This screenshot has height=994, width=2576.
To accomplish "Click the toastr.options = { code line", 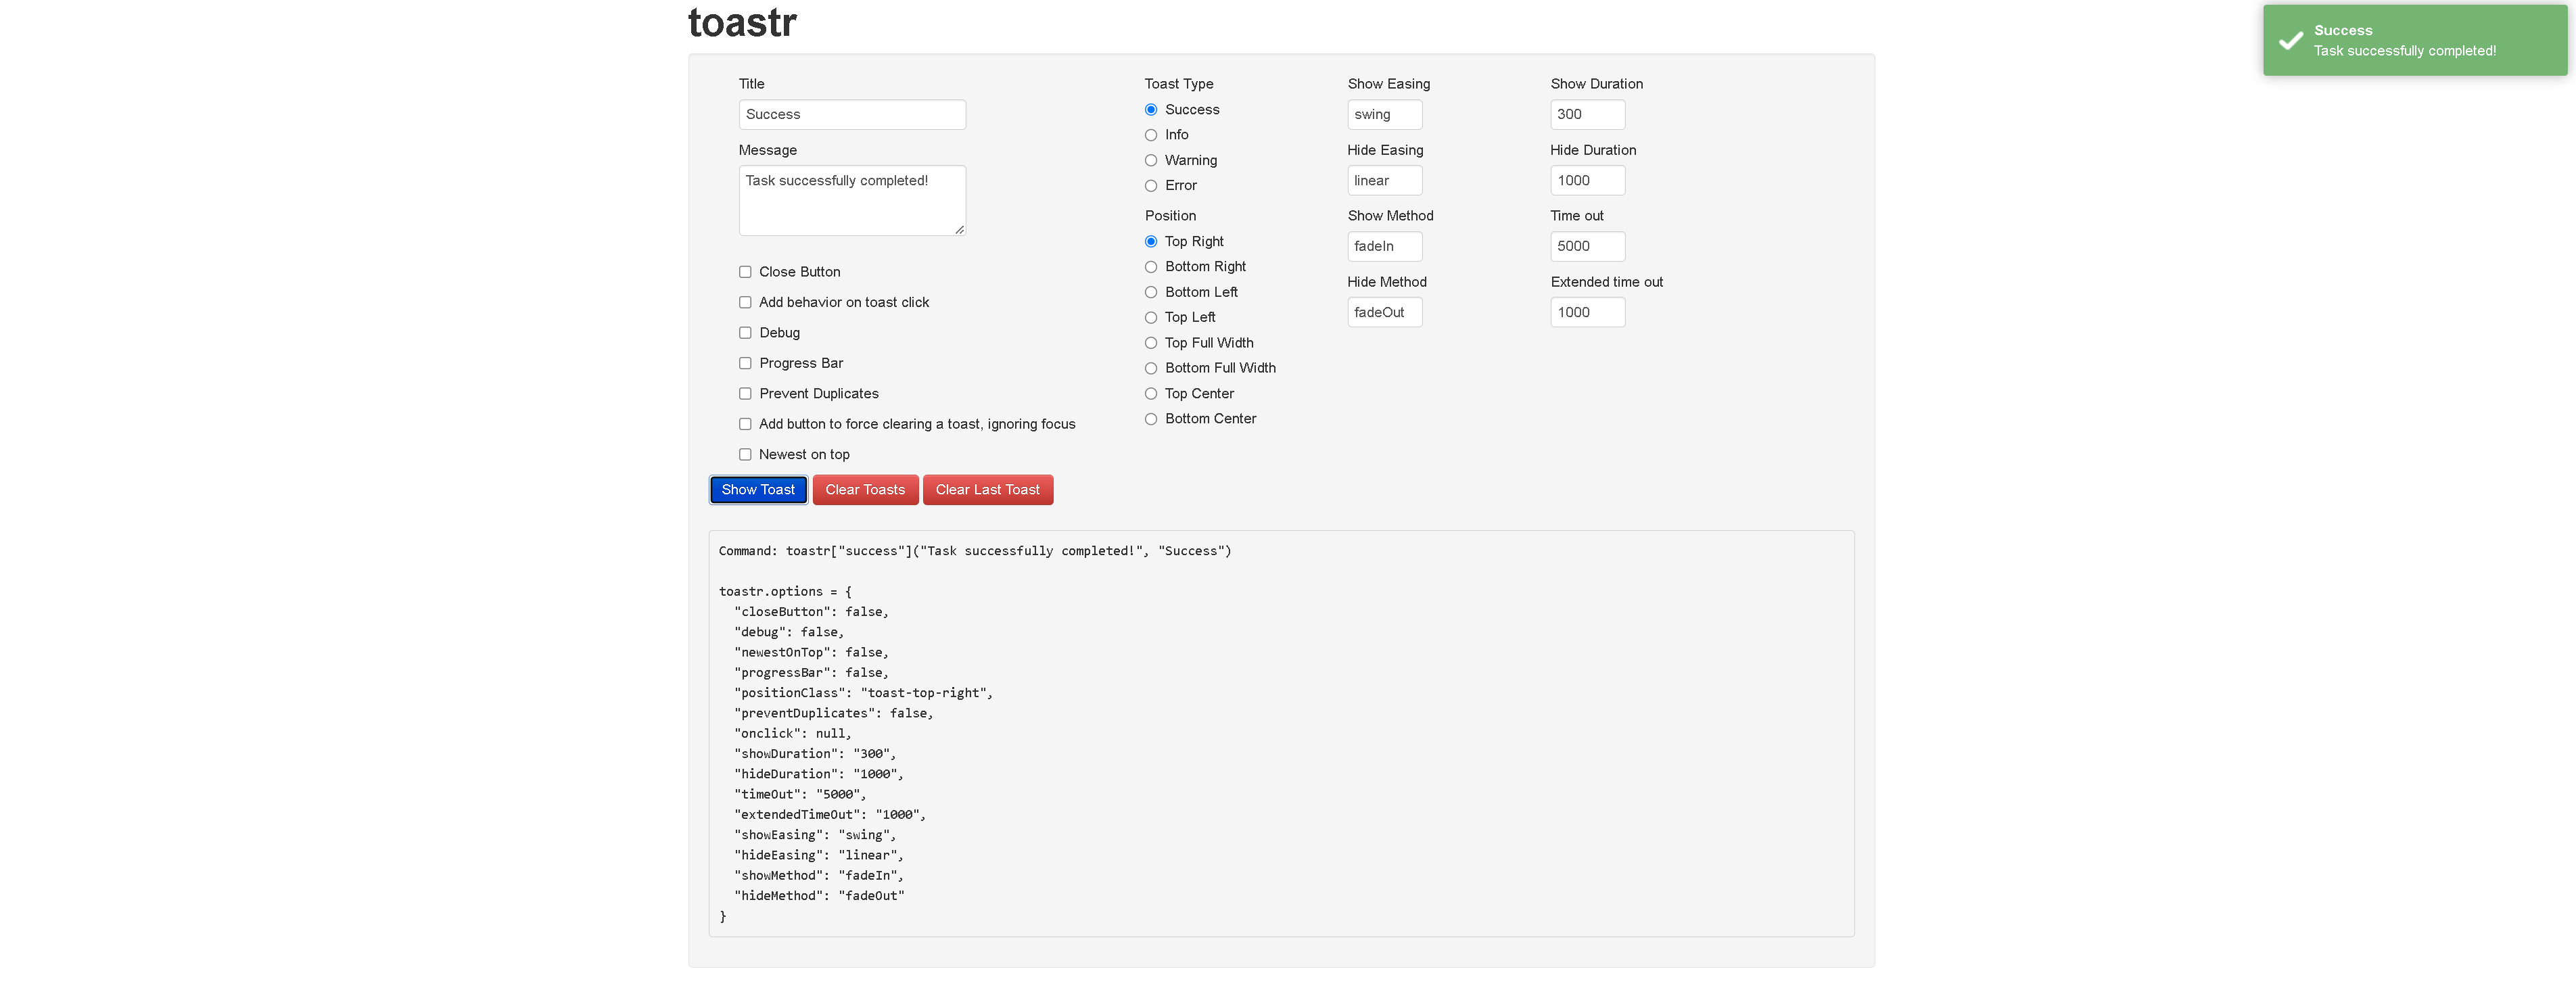I will pos(785,592).
